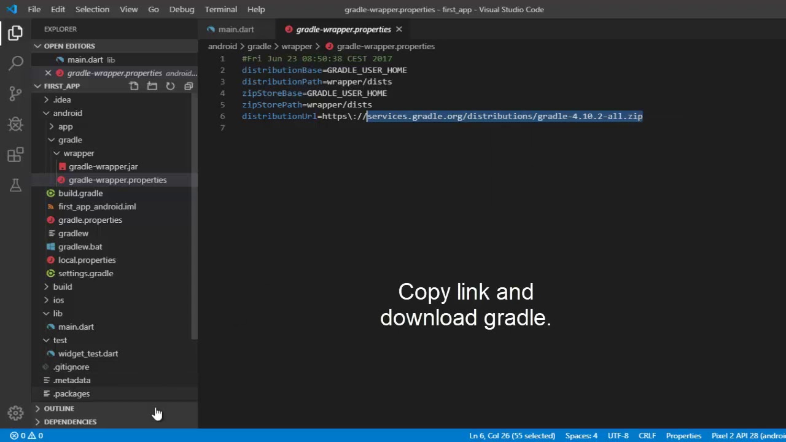This screenshot has height=442, width=786.
Task: Open the File menu
Action: click(x=34, y=9)
